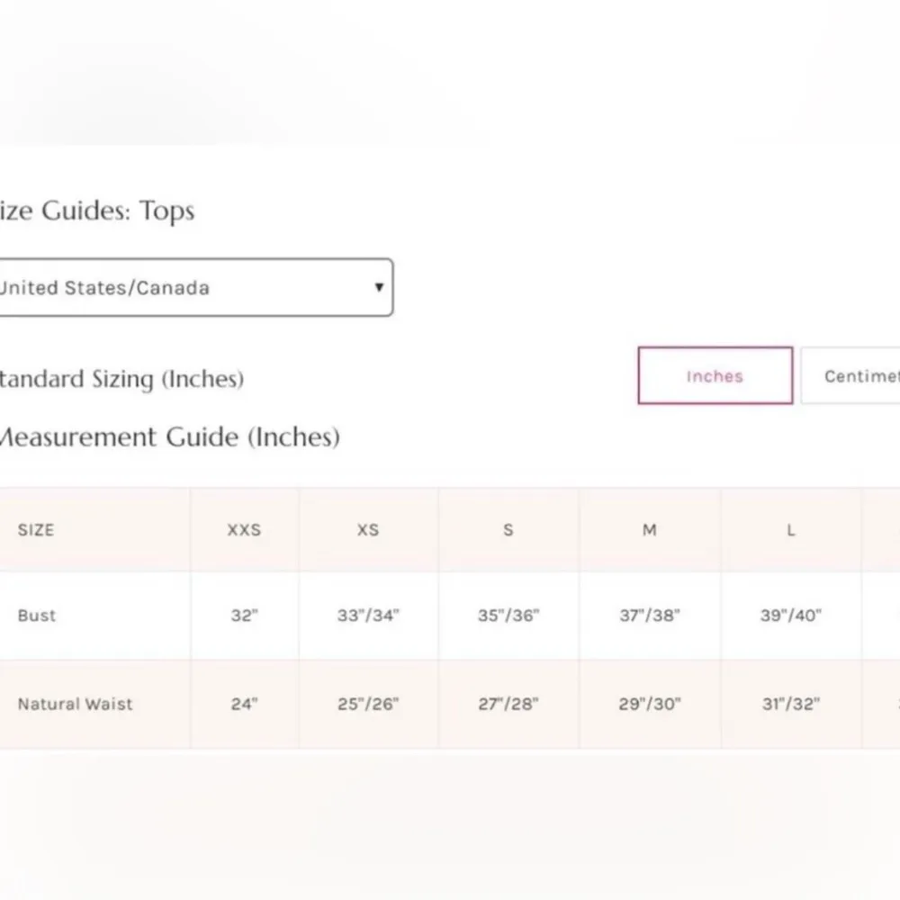
Task: Click the Bust row label
Action: pos(37,616)
